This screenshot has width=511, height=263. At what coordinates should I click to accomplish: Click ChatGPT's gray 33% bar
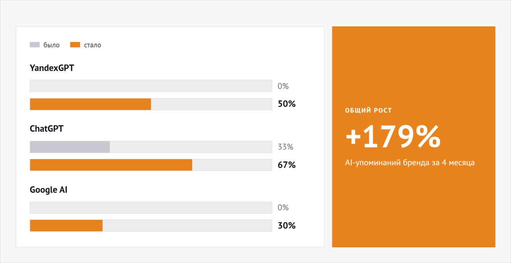(70, 147)
